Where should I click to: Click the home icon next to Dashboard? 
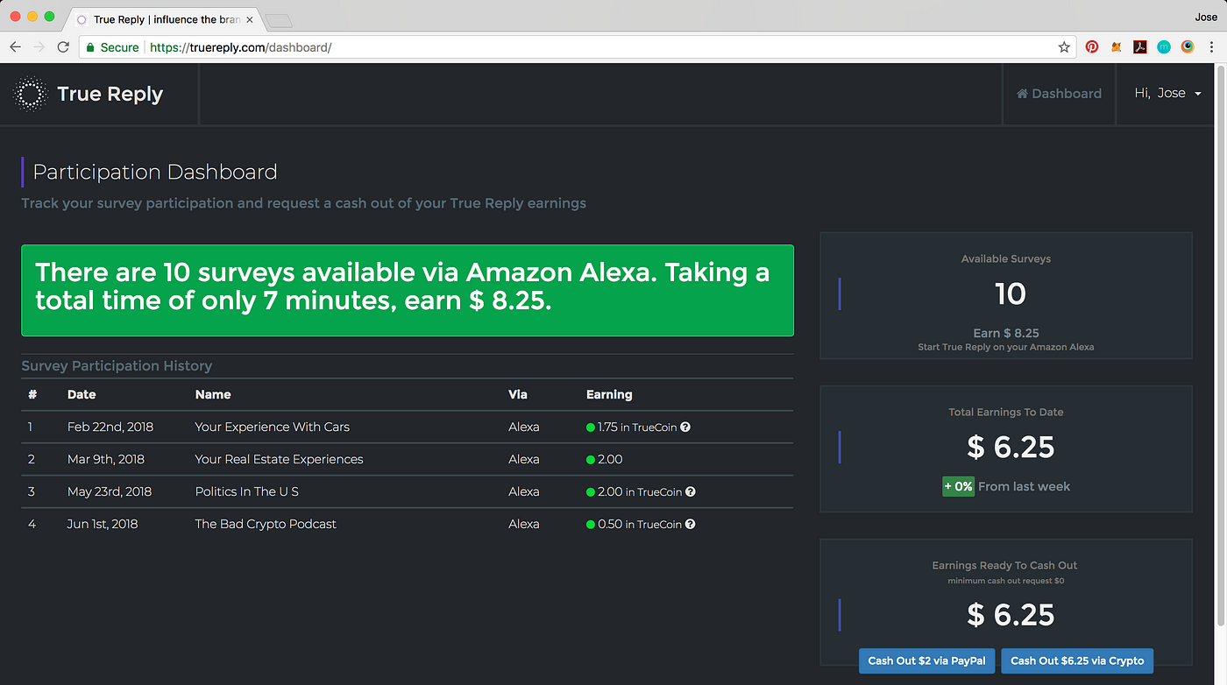pos(1022,94)
